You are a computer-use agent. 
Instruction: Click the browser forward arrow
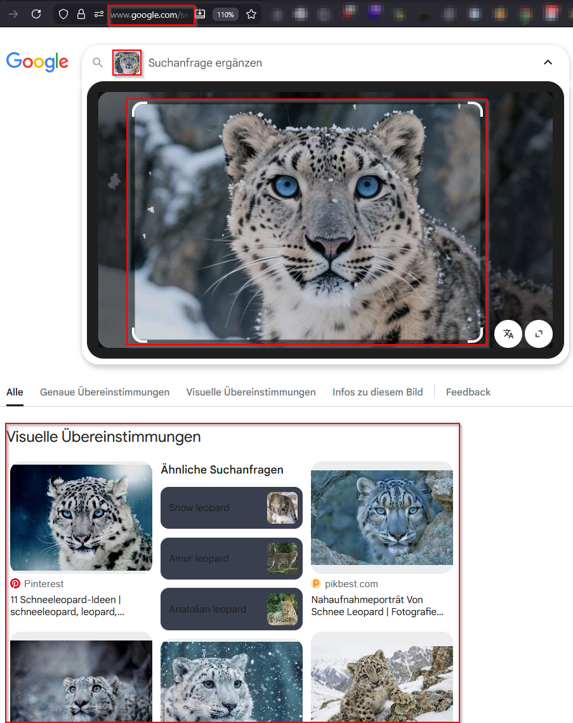(x=13, y=14)
